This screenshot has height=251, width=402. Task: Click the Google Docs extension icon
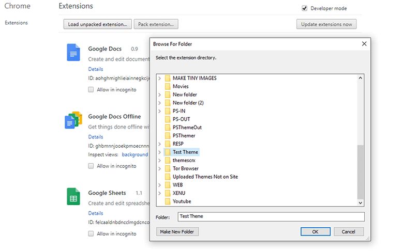tap(73, 52)
